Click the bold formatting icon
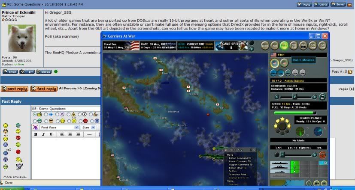This screenshot has width=355, height=190. pyautogui.click(x=36, y=134)
